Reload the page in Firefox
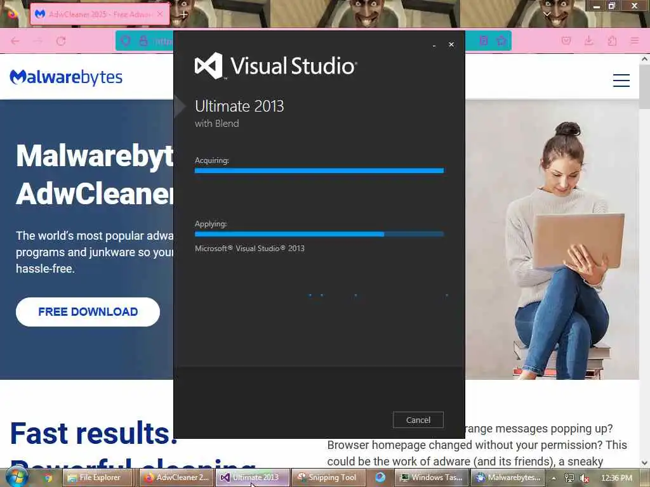 point(61,41)
